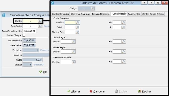Click the Ok button in cancelamento window
Viewport: 169px width, 96px height.
pyautogui.click(x=43, y=72)
